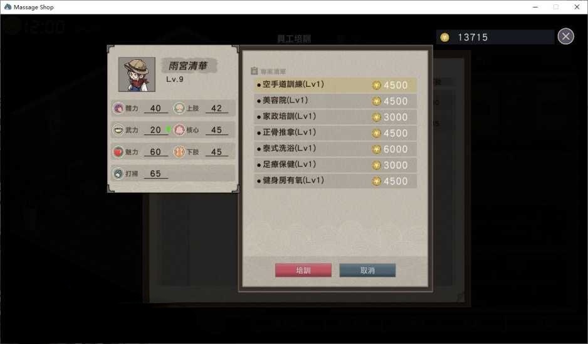Click the 上肢 upper body icon
588x344 pixels.
[x=180, y=108]
